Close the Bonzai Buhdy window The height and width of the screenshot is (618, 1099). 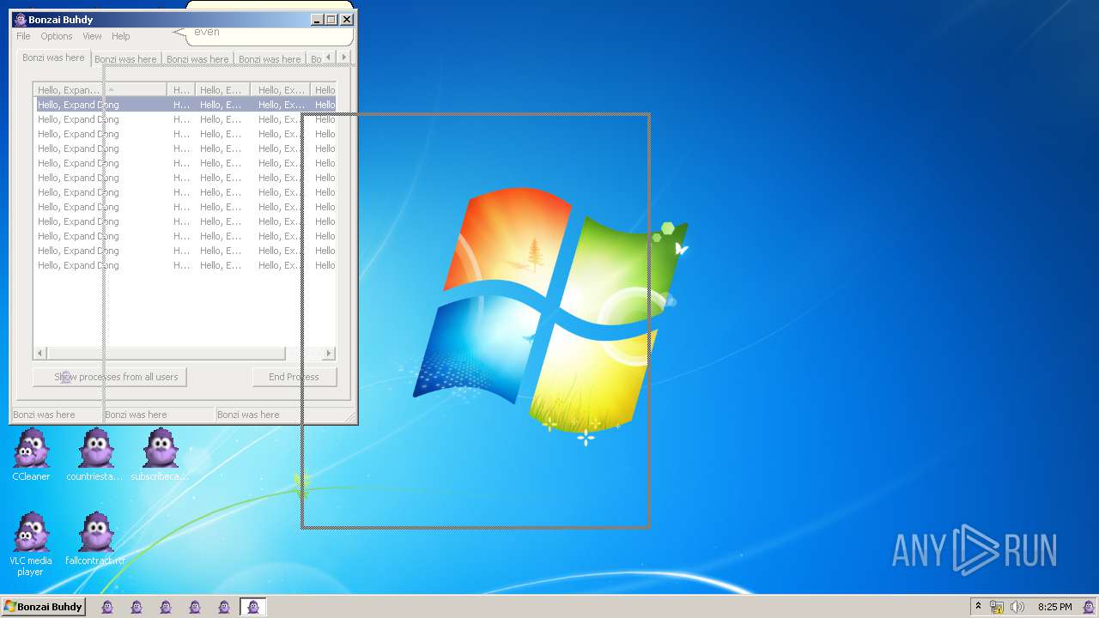(x=347, y=20)
